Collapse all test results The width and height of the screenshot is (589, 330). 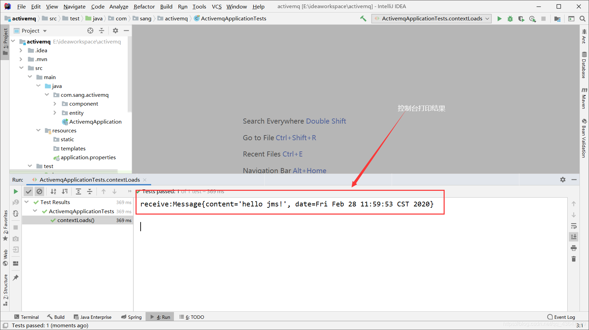tap(90, 191)
